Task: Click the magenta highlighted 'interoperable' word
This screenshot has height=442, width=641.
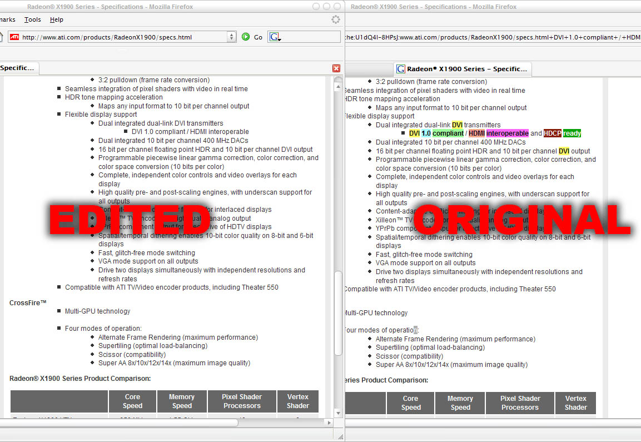Action: pos(508,133)
